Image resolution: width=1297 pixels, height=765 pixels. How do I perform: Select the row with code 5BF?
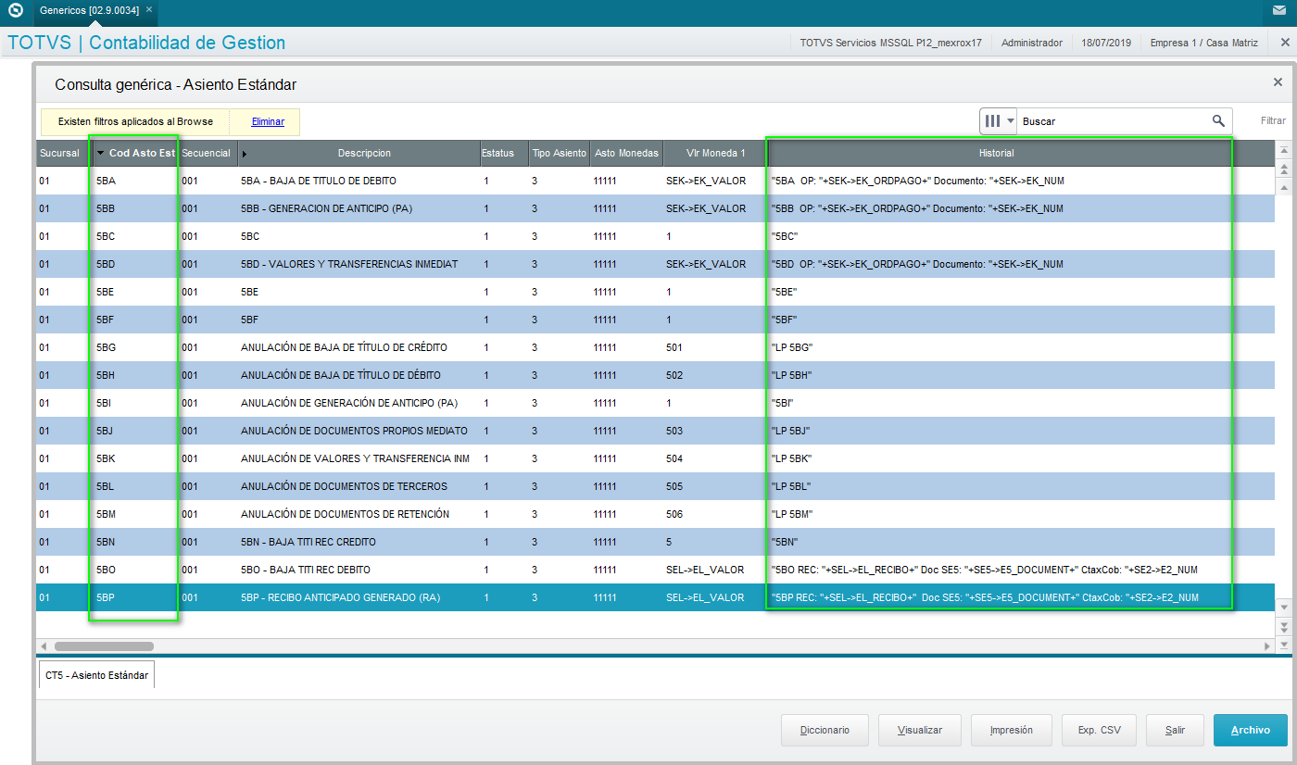coord(655,320)
